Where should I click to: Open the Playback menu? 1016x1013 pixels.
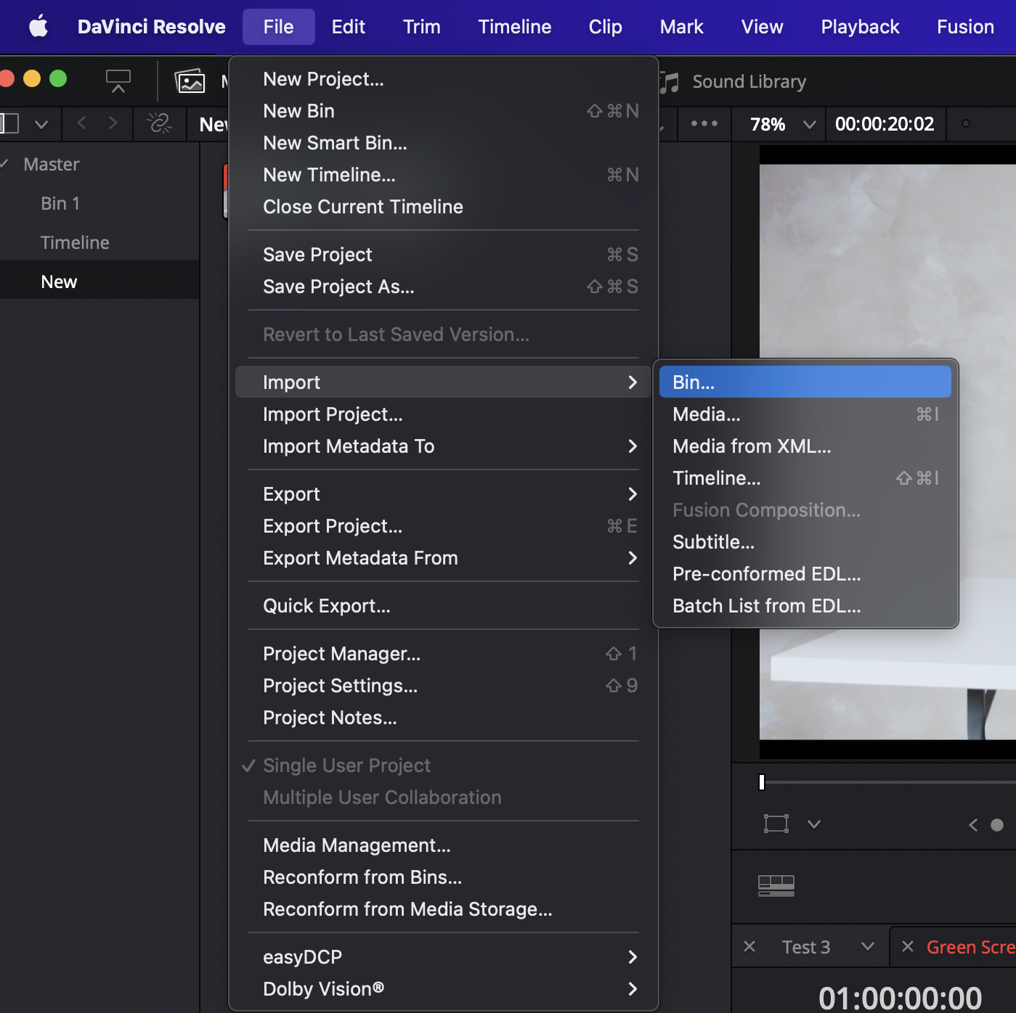click(860, 27)
